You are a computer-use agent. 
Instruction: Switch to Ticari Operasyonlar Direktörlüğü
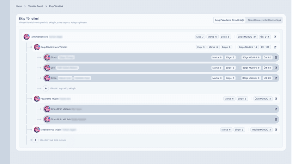pyautogui.click(x=264, y=20)
